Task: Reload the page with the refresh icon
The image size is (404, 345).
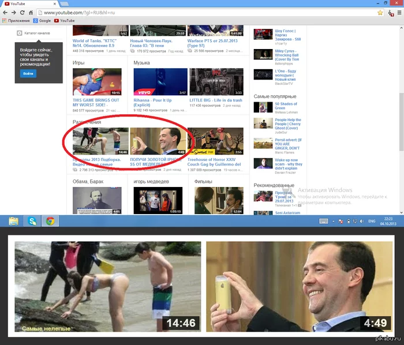Action: coord(23,12)
